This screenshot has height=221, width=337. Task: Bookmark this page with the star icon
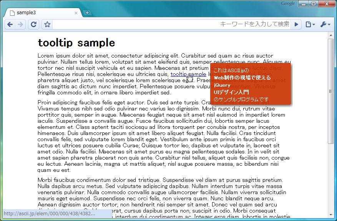point(47,25)
